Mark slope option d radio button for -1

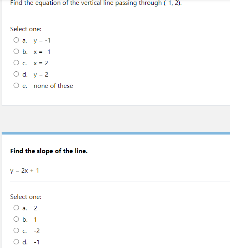[x=16, y=242]
